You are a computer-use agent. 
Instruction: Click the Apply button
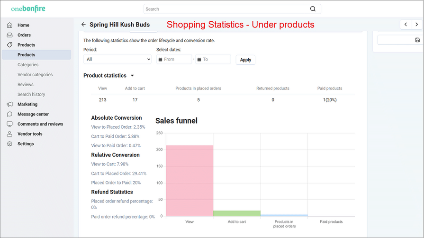245,60
